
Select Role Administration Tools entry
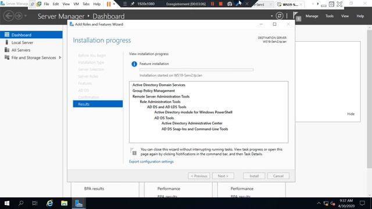[160, 102]
